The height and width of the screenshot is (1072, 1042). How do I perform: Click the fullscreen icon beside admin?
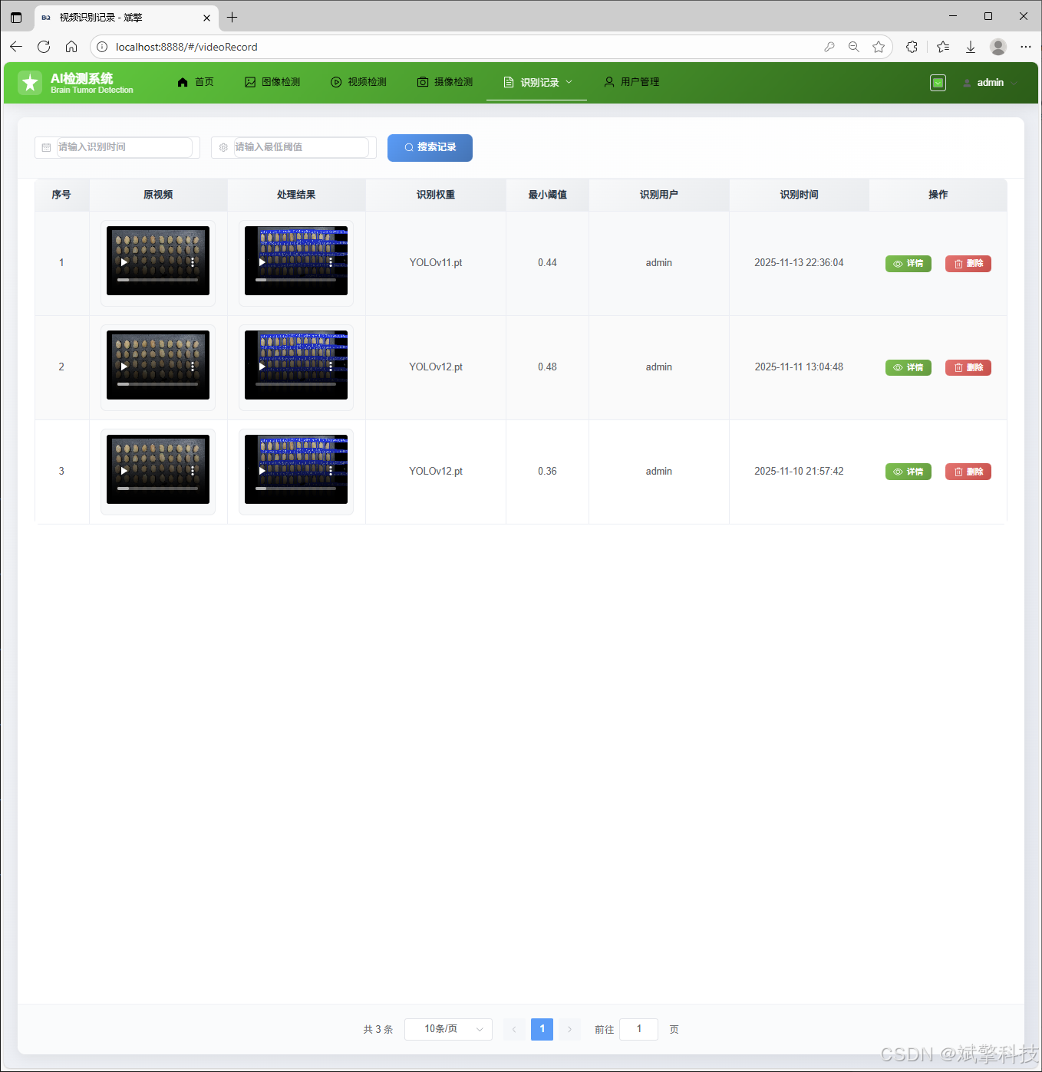(938, 83)
